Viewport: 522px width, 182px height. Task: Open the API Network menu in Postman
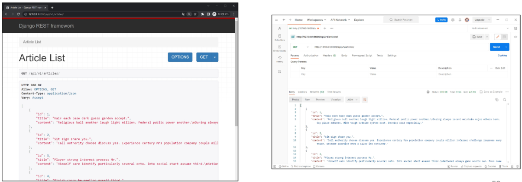[x=340, y=20]
